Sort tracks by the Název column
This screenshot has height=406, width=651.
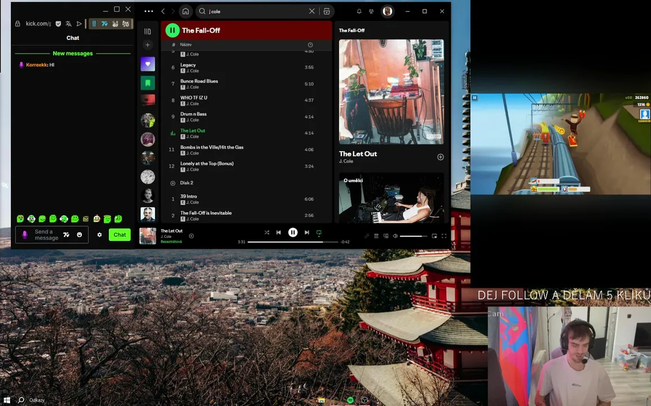(x=186, y=45)
